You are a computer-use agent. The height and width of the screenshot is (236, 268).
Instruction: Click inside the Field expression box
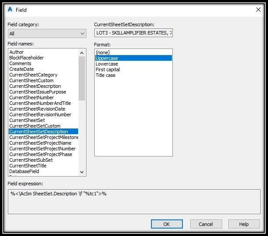[134, 201]
